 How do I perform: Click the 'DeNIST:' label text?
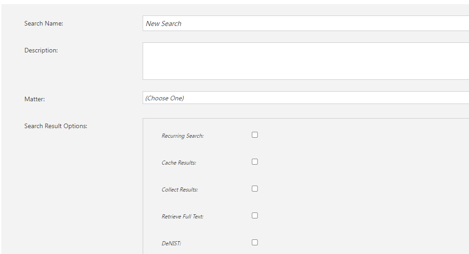171,244
